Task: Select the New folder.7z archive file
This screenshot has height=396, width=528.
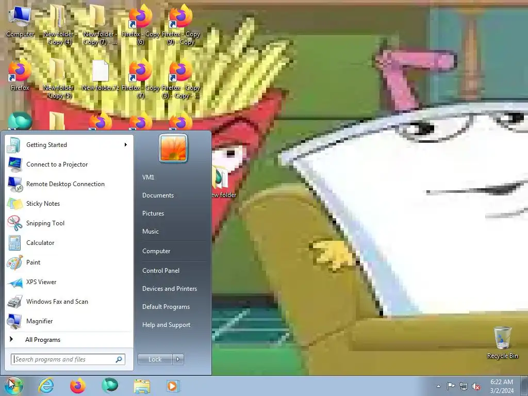Action: [101, 75]
